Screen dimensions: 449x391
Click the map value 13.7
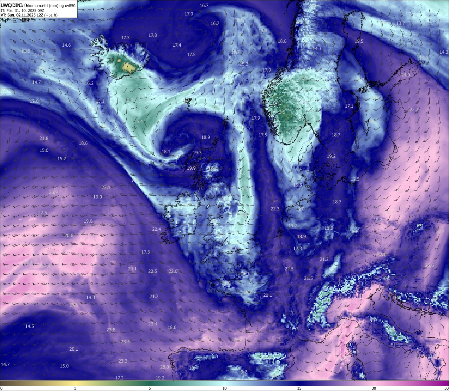point(400,23)
